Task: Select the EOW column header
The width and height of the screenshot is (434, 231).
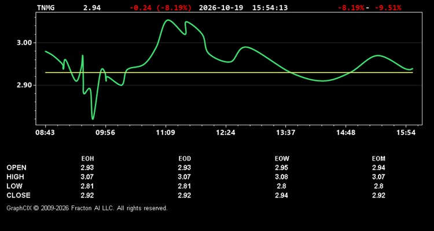Action: [282, 159]
